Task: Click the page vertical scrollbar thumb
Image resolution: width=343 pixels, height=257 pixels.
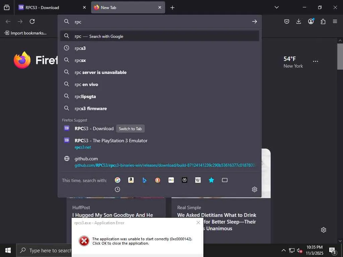Action: [340, 56]
